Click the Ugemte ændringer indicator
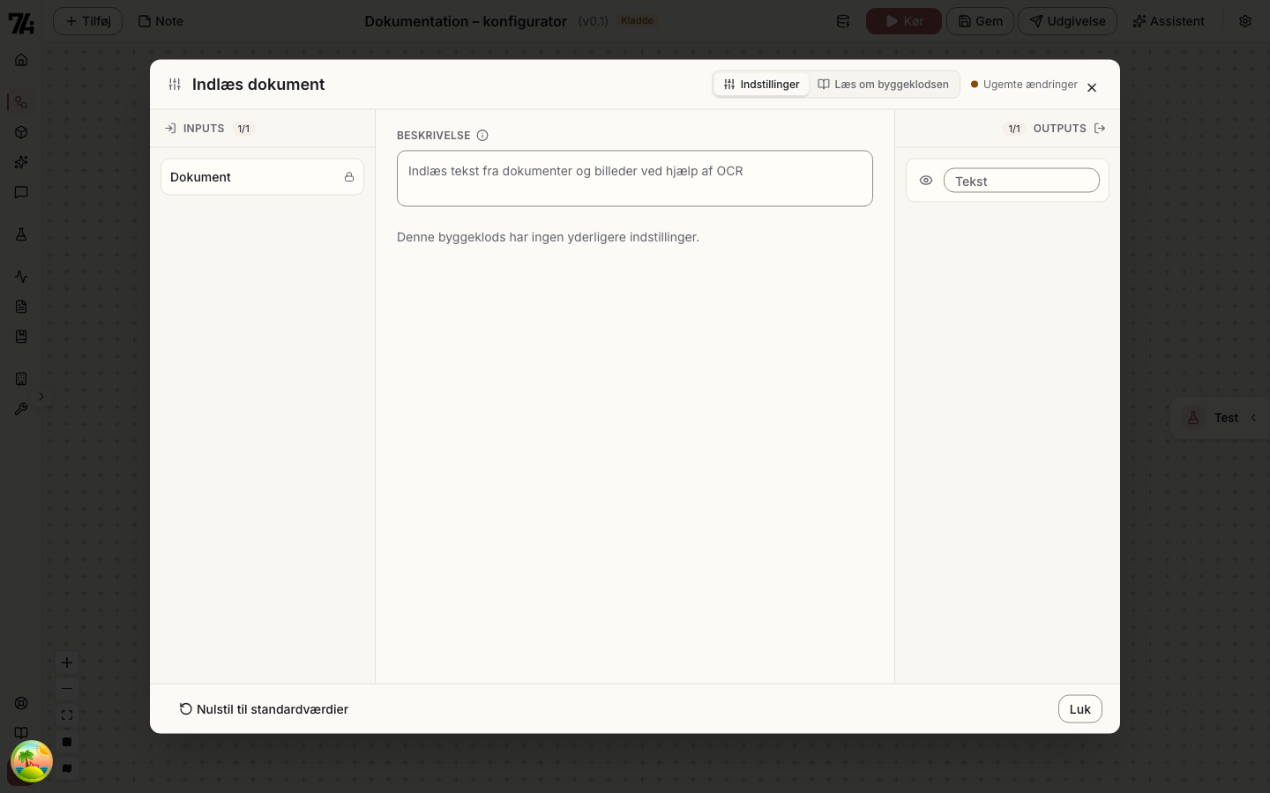 tap(1024, 85)
